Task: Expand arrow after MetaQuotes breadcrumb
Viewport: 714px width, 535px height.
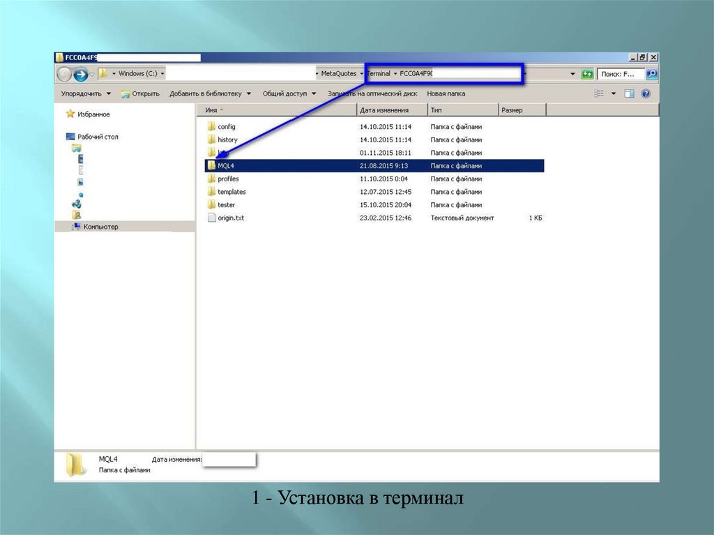Action: pos(362,73)
